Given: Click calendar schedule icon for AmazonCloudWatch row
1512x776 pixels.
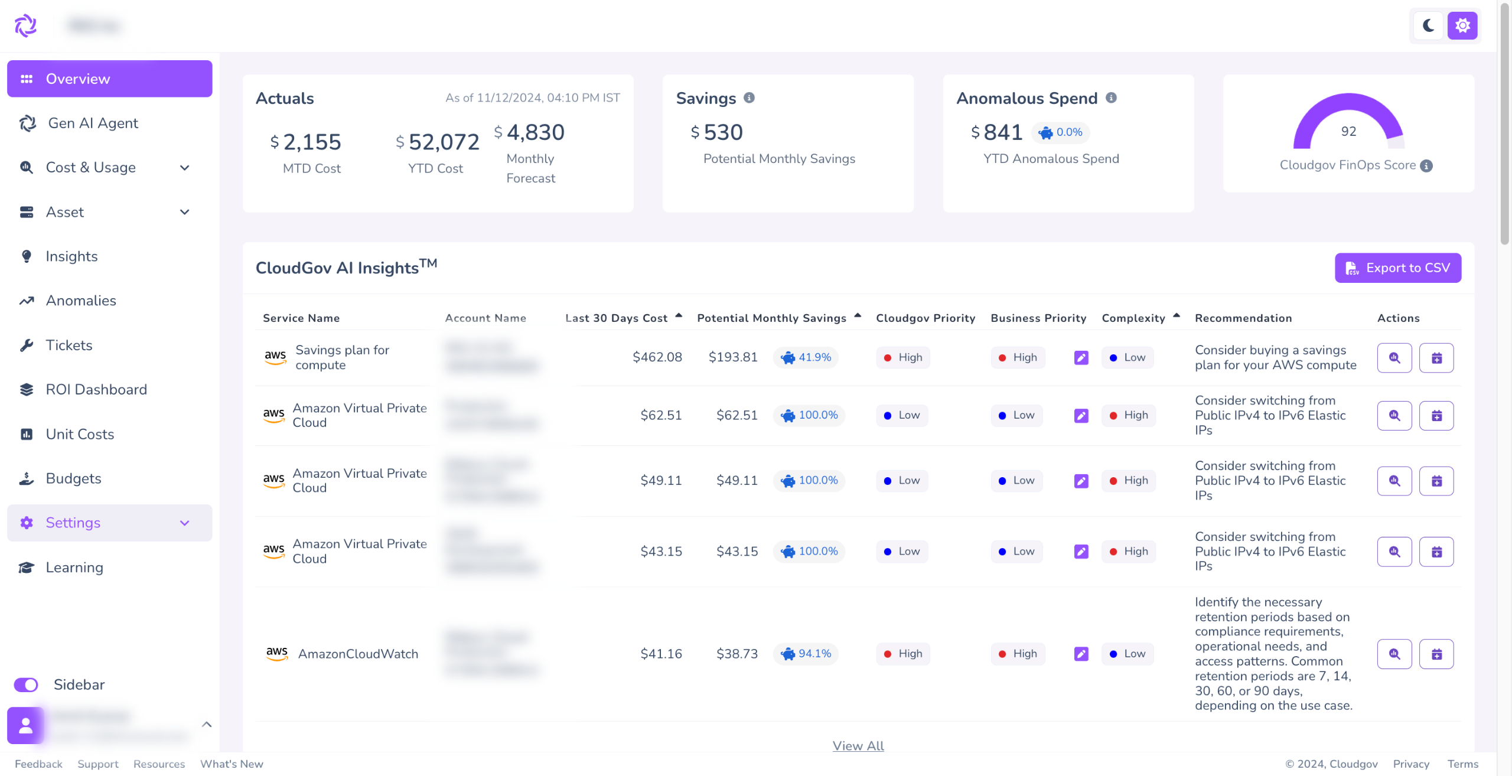Looking at the screenshot, I should pos(1436,654).
